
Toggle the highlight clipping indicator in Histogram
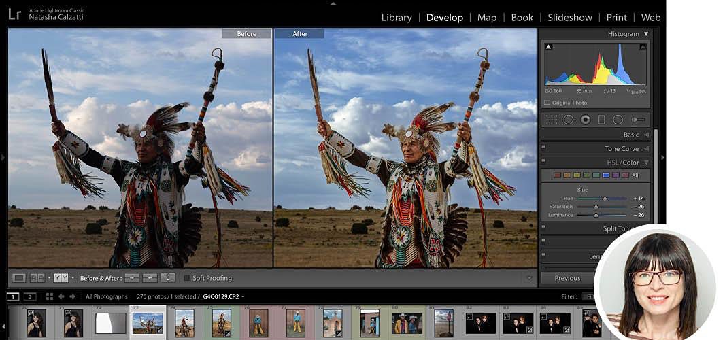click(643, 47)
